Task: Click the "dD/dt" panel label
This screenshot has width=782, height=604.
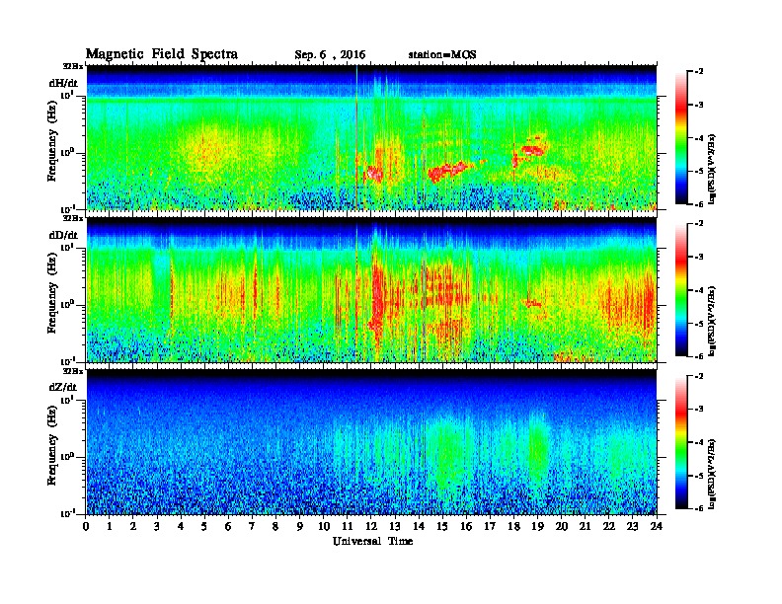Action: [63, 235]
